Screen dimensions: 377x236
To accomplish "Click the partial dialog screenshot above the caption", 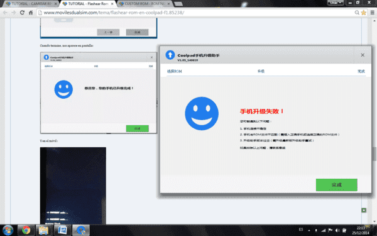I will (x=99, y=28).
